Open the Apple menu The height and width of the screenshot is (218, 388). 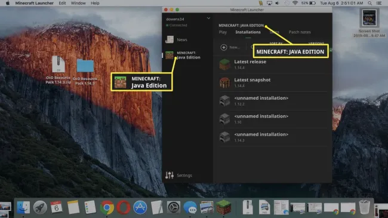click(x=7, y=3)
